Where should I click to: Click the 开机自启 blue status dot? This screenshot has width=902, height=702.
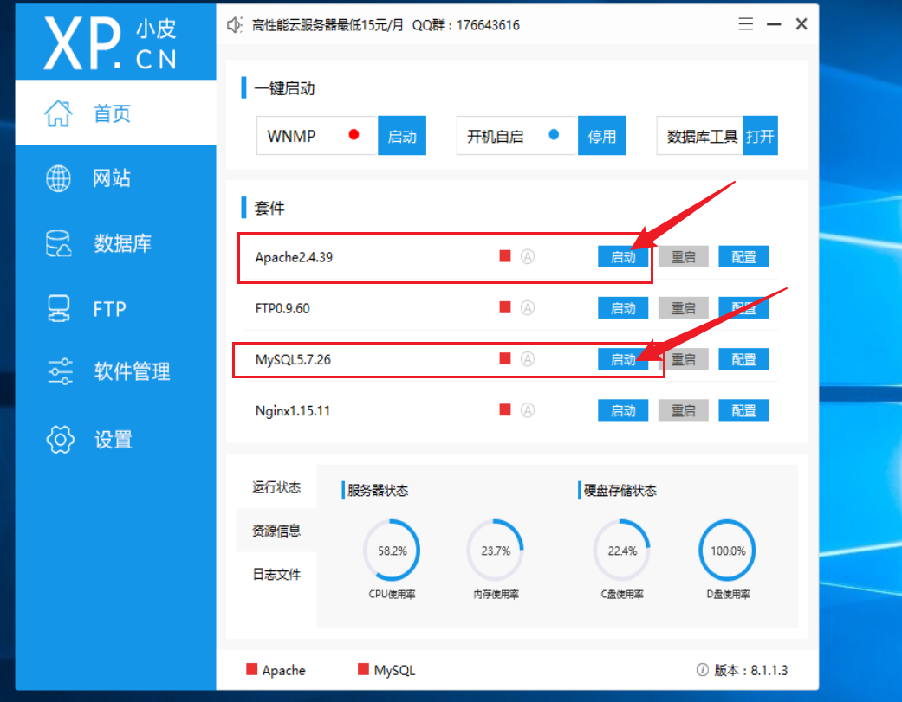pyautogui.click(x=554, y=134)
